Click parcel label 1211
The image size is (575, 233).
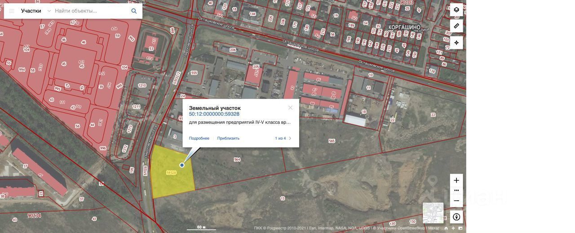click(x=136, y=107)
